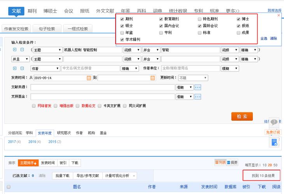Uncheck the 期刊 database checkbox
The width and height of the screenshot is (284, 194).
tap(122, 19)
